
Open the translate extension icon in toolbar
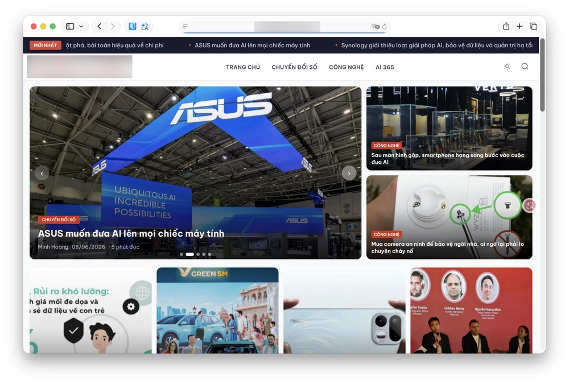point(145,27)
